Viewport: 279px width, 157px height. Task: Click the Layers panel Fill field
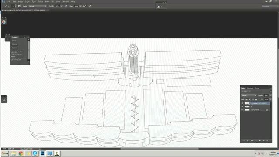pyautogui.click(x=266, y=99)
